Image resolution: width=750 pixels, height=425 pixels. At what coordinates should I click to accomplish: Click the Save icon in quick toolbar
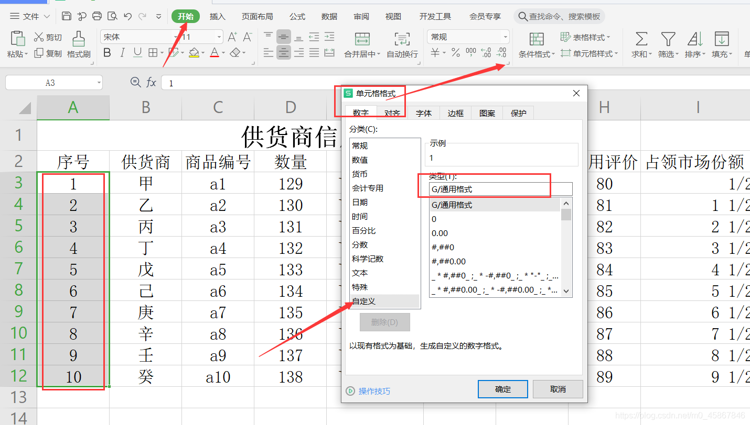click(67, 16)
